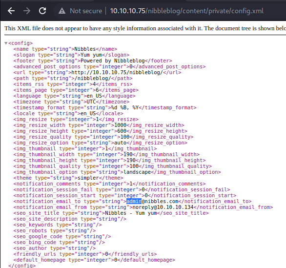The height and width of the screenshot is (268, 286).
Task: Click the img_thumbnail_width line
Action: tap(106, 154)
